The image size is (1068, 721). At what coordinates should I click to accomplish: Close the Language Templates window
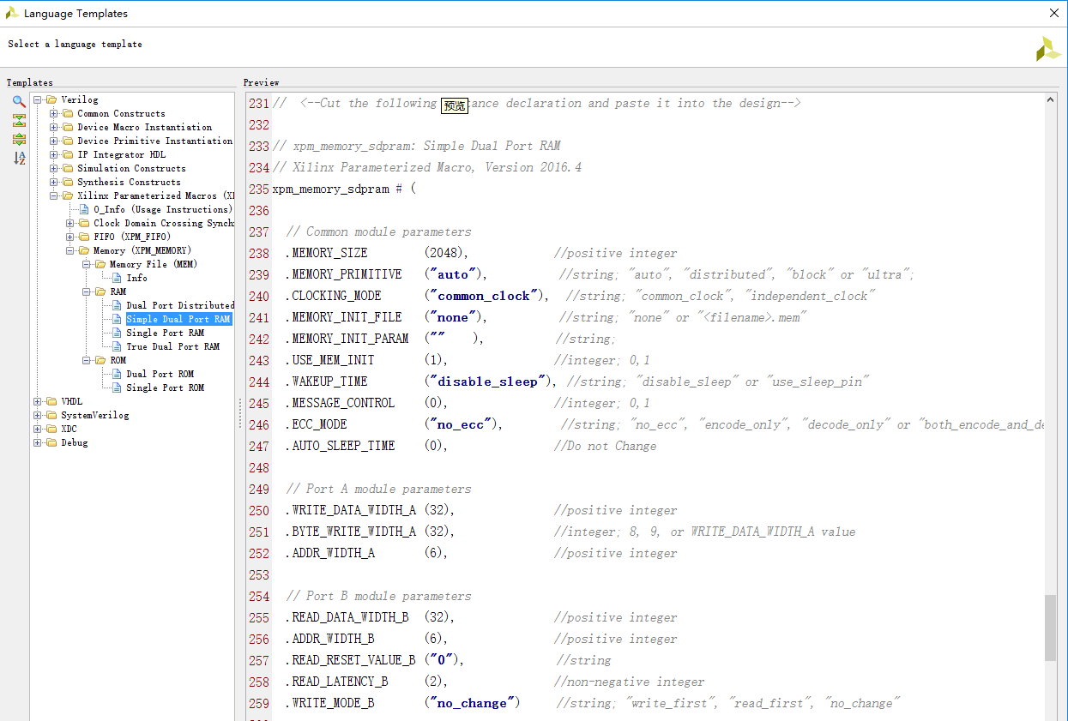[1054, 13]
